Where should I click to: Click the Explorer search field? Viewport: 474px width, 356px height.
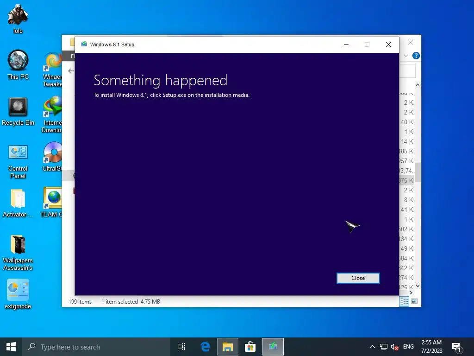[x=407, y=71]
